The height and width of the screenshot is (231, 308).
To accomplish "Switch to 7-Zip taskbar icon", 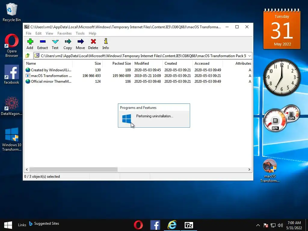I will [x=189, y=225].
